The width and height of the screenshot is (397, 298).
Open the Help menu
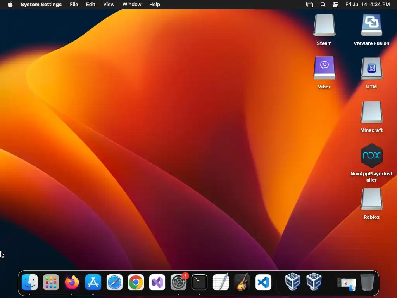(x=154, y=5)
